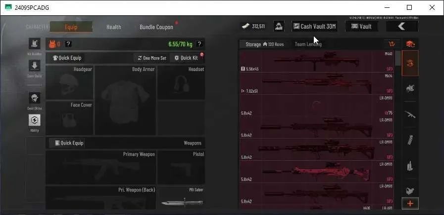Open the Bundle Coupon tab
Image resolution: width=444 pixels, height=215 pixels.
click(x=156, y=27)
